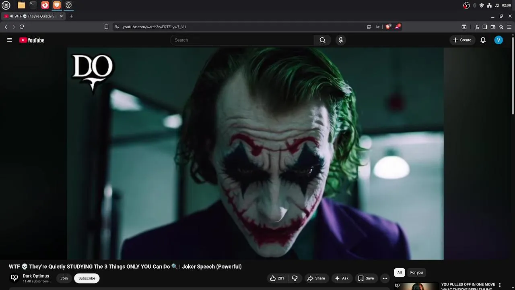This screenshot has width=515, height=290.
Task: Open the network tray icon
Action: (x=489, y=5)
